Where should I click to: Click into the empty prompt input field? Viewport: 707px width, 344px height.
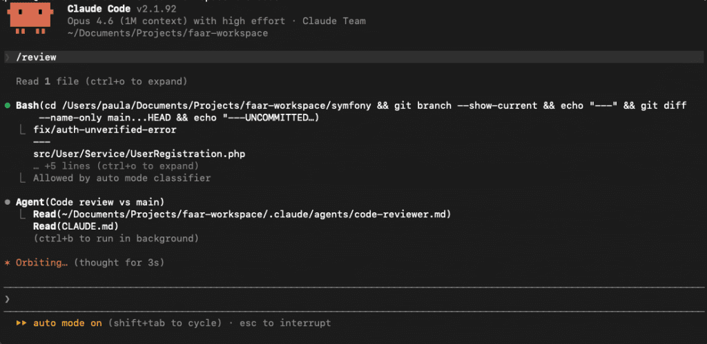[x=345, y=299]
